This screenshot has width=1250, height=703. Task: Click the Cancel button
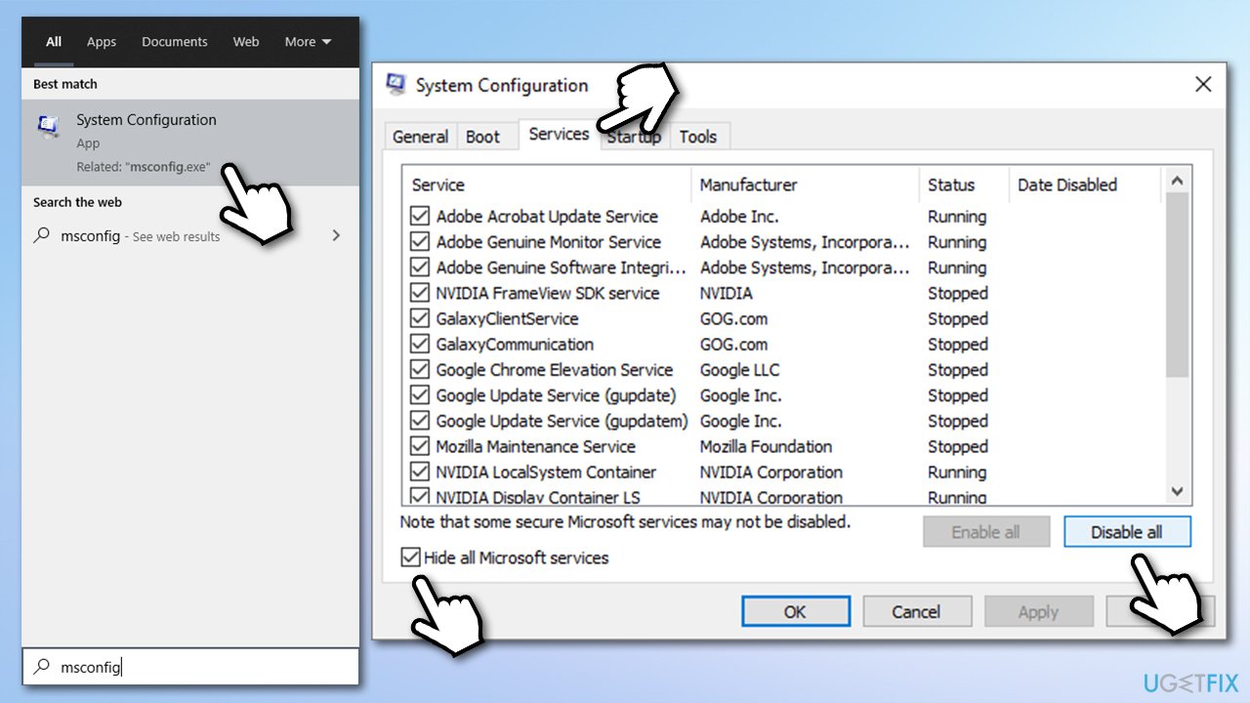click(x=915, y=612)
